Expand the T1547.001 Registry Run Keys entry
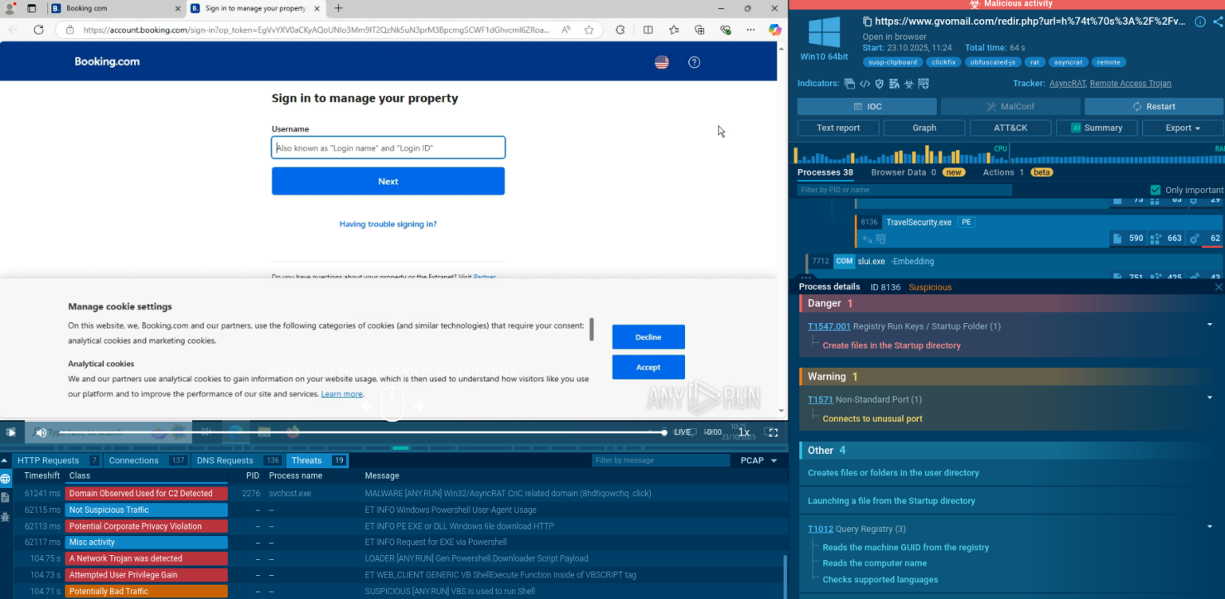 [x=1209, y=325]
